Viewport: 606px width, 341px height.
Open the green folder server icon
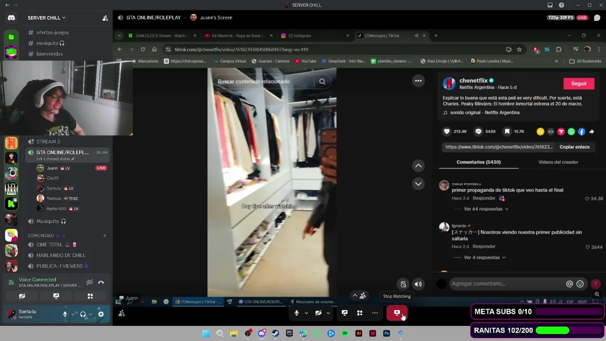pos(11,37)
